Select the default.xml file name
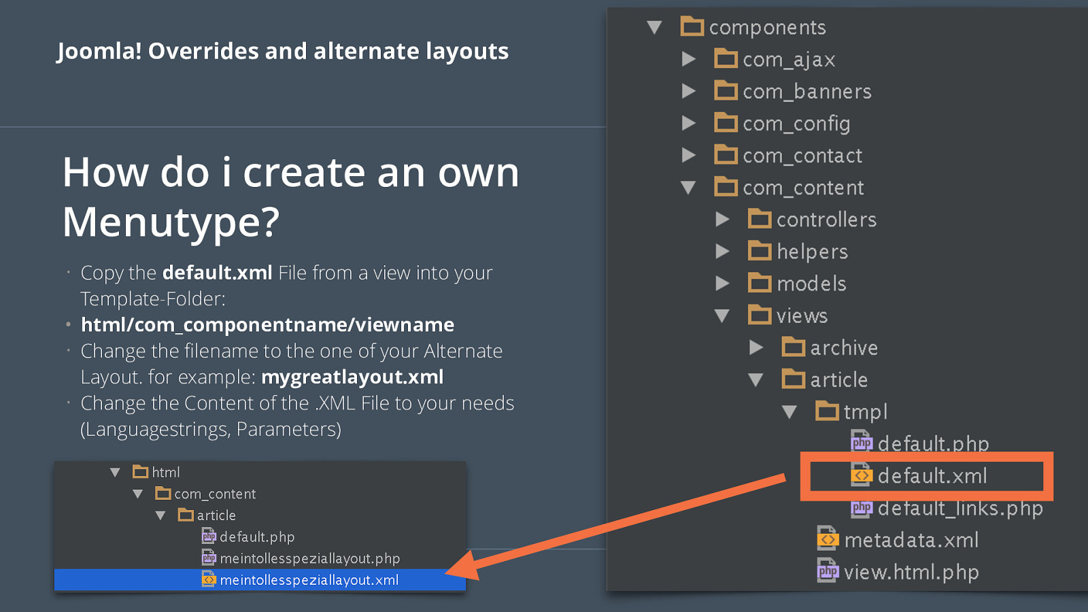The image size is (1088, 612). pyautogui.click(x=932, y=476)
